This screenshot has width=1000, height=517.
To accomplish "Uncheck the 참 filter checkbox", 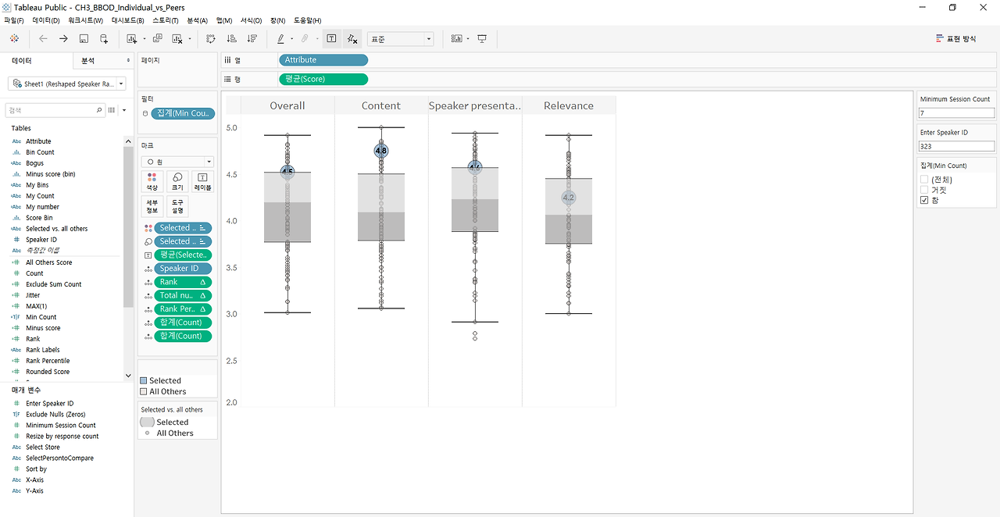I will pyautogui.click(x=924, y=201).
